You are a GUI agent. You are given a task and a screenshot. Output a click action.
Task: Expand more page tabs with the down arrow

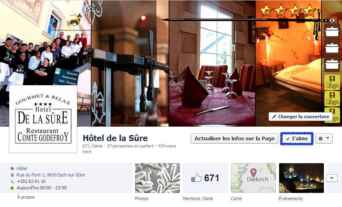332,178
